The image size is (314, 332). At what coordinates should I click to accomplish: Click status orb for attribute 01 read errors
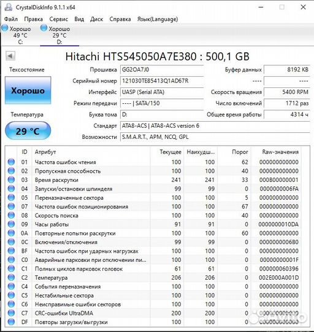[x=11, y=162]
